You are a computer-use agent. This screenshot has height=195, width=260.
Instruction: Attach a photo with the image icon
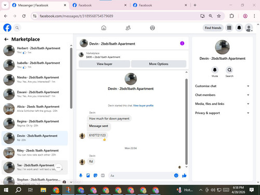88,175
